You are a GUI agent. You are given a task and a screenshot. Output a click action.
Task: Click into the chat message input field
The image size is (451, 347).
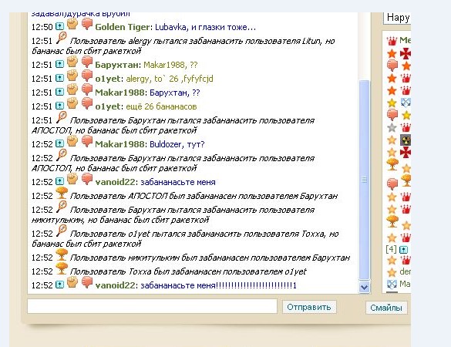tap(152, 306)
